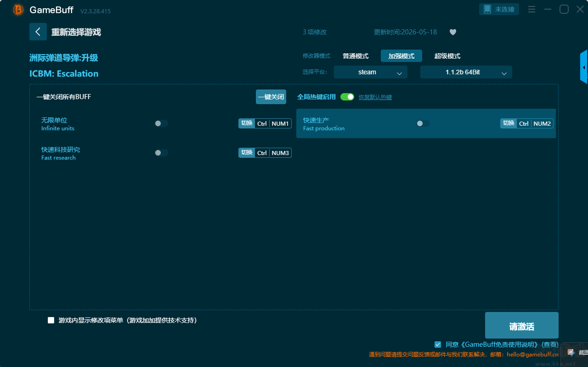Open the steam platform dropdown

tap(371, 72)
